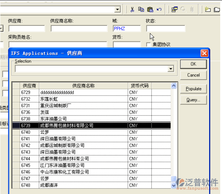Click the 供应商 input field

(x=26, y=29)
